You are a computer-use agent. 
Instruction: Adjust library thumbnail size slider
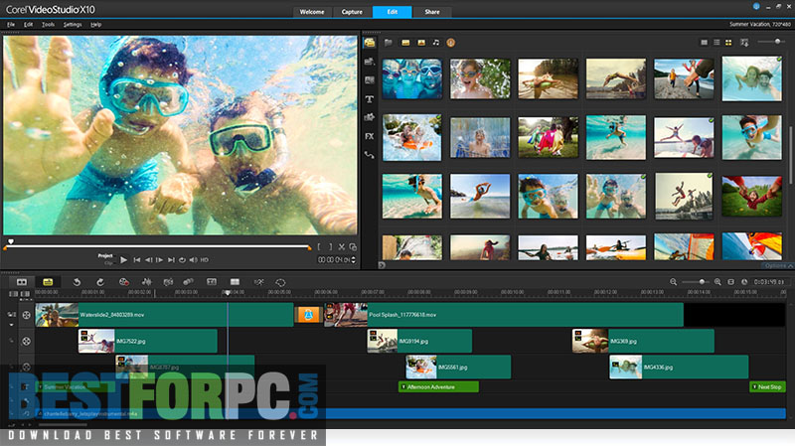click(x=773, y=42)
